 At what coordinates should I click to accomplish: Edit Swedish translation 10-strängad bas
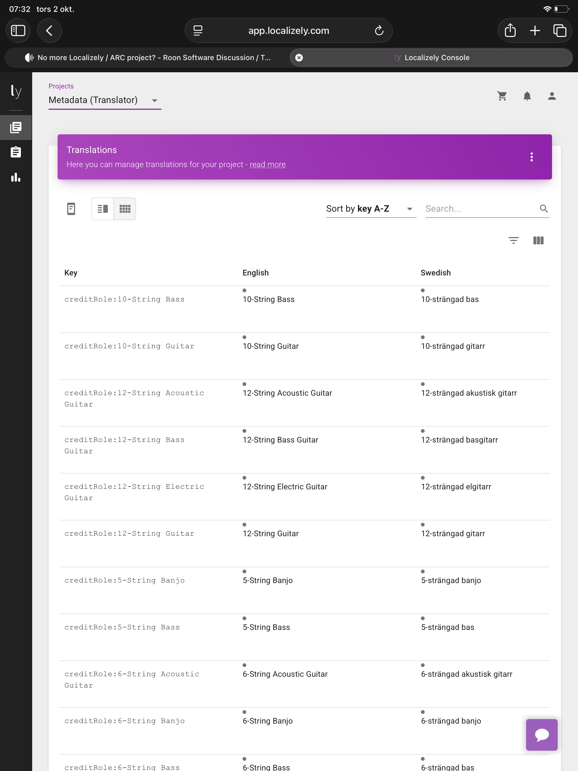coord(450,299)
